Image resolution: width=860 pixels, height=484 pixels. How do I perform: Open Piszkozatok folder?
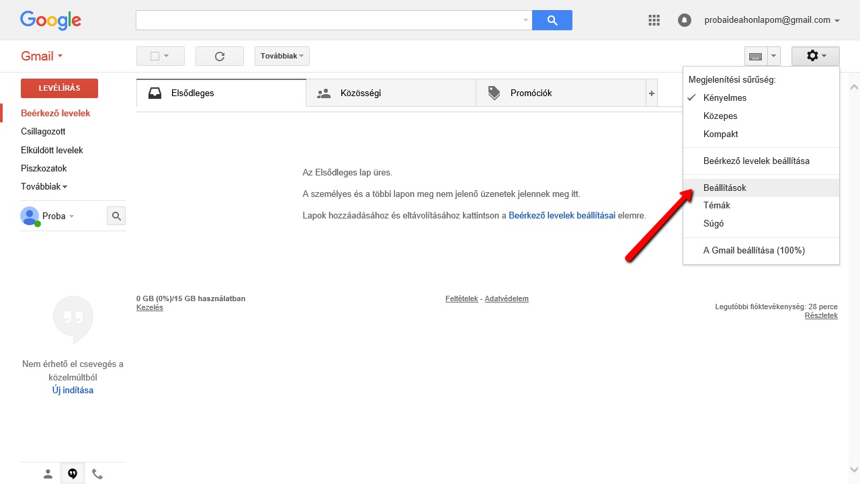(44, 168)
